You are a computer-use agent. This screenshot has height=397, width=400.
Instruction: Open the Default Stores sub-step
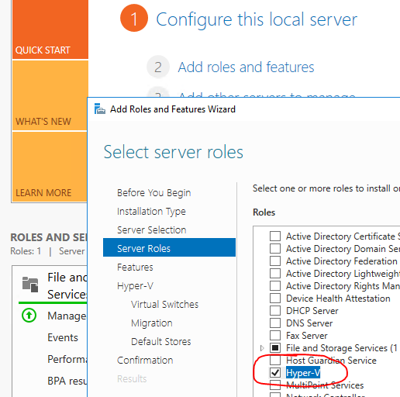click(x=161, y=342)
